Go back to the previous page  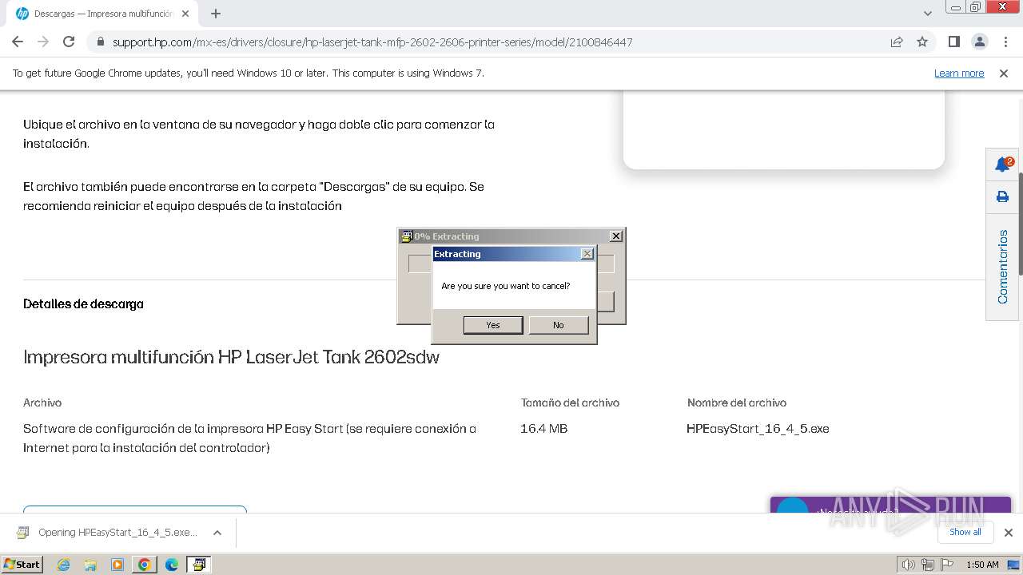[18, 42]
